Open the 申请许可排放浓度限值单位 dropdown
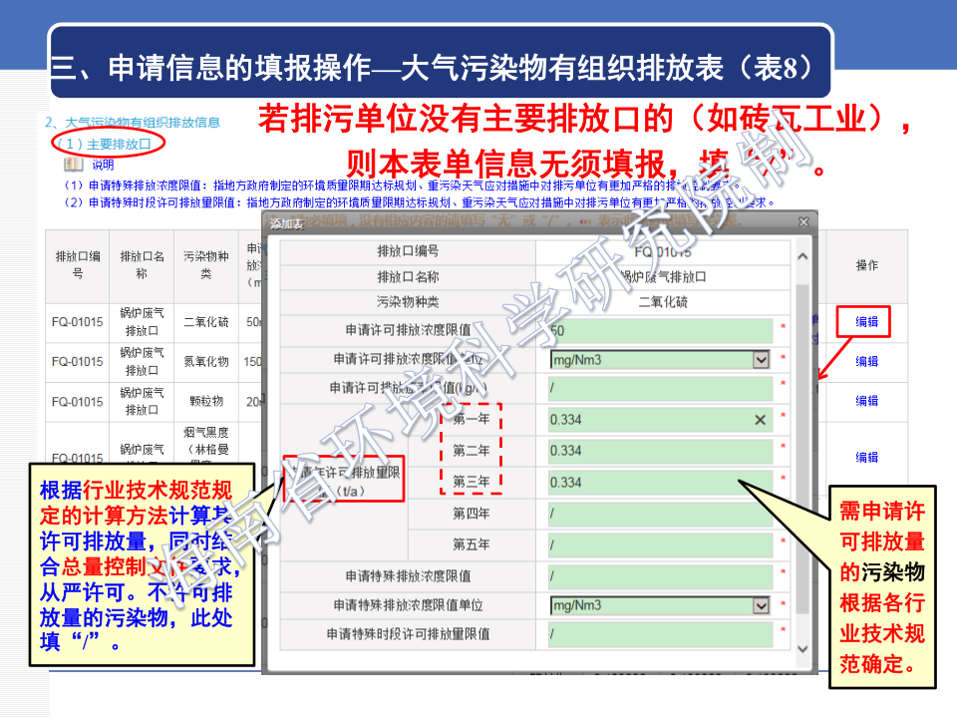 (761, 360)
